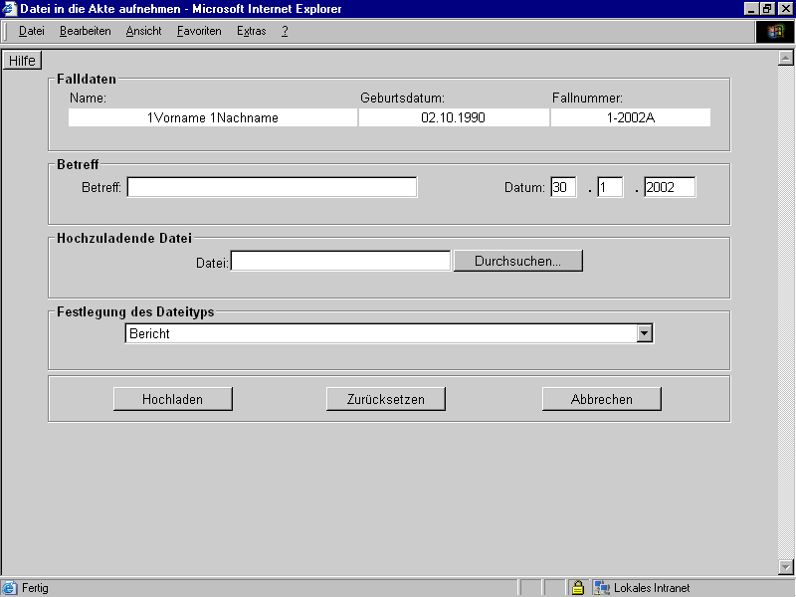Open the Extras menu
Image resolution: width=796 pixels, height=597 pixels.
[x=251, y=31]
